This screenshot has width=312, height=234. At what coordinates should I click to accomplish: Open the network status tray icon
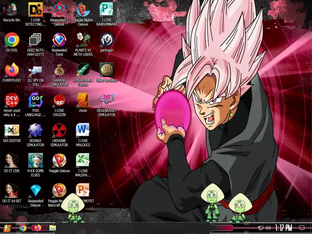tap(261, 228)
